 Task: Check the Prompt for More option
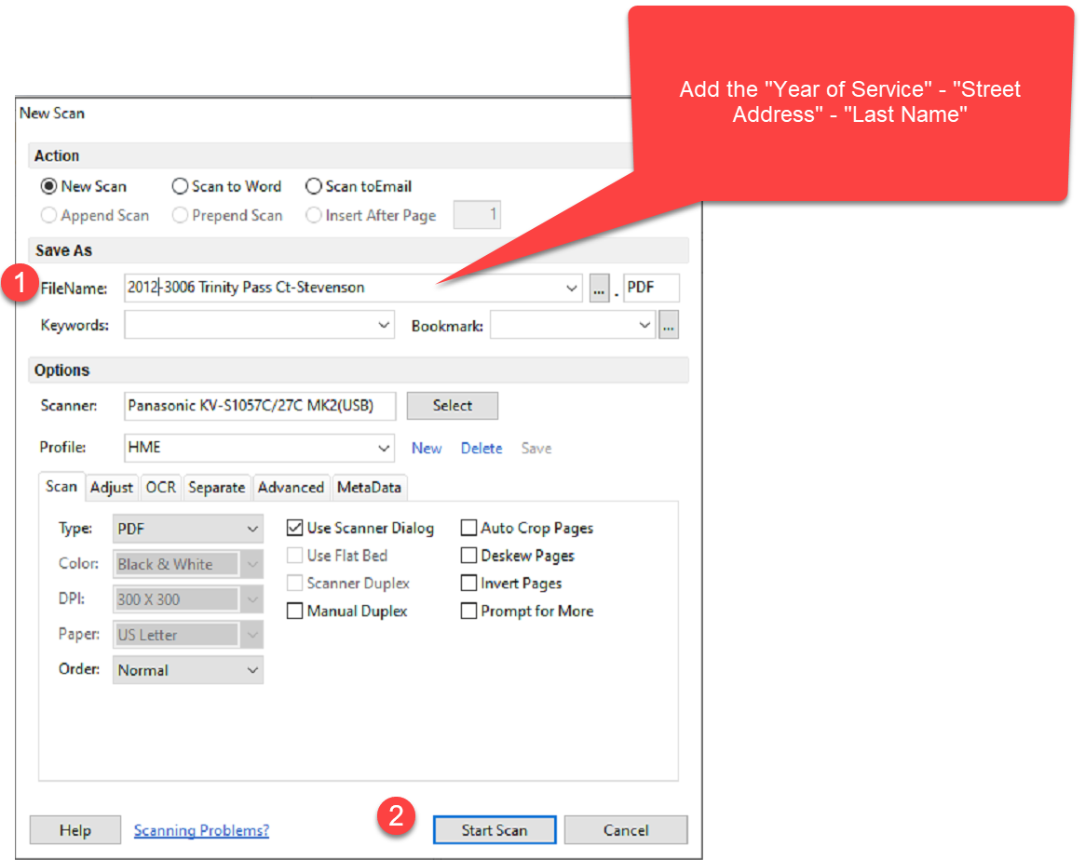coord(468,611)
